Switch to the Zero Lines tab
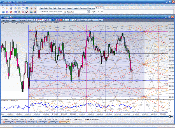 pyautogui.click(x=83, y=8)
